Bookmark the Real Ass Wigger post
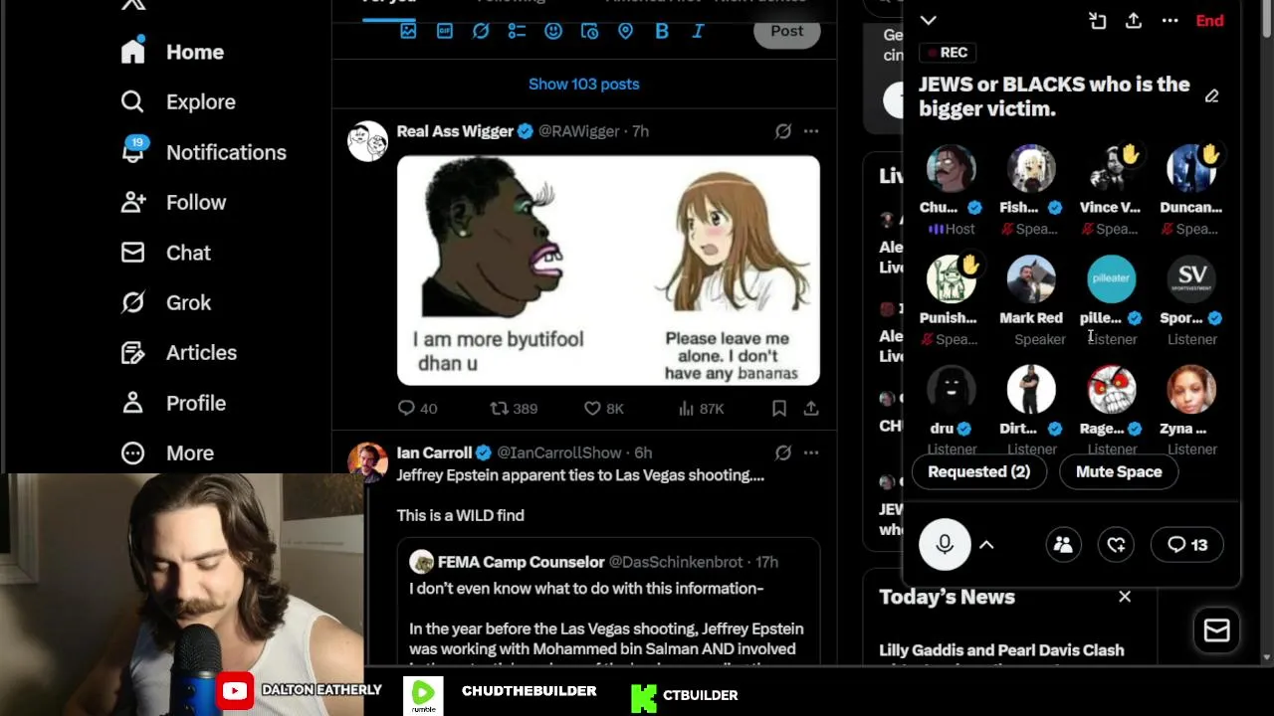The image size is (1274, 716). pyautogui.click(x=779, y=408)
